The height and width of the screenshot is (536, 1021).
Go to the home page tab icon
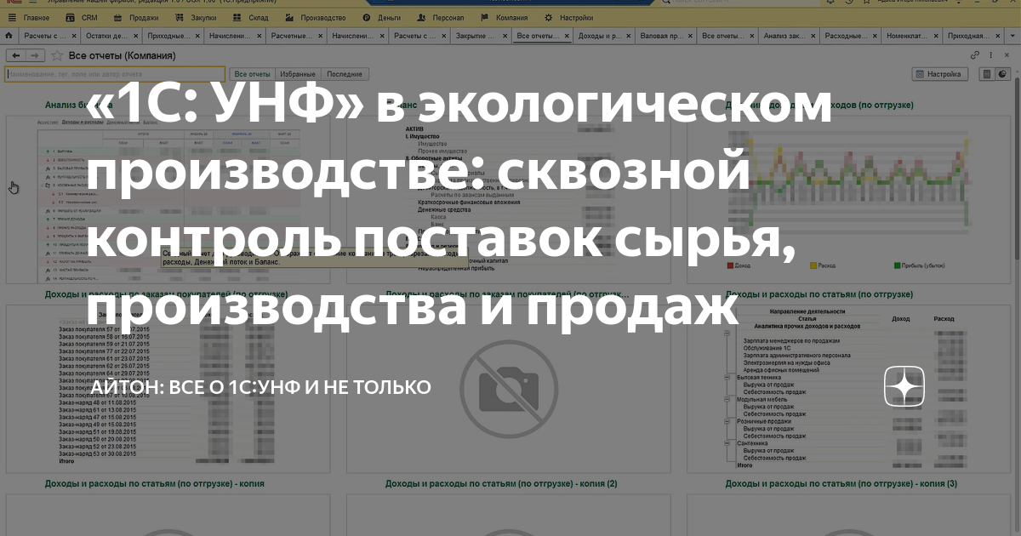pyautogui.click(x=9, y=36)
